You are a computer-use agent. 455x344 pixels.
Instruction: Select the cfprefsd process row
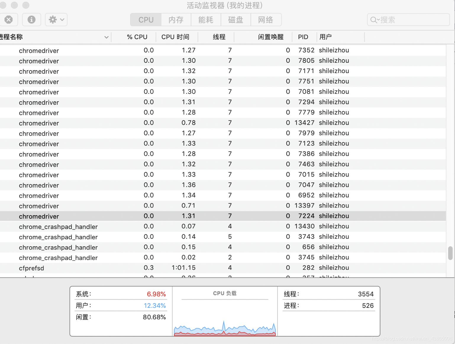pos(223,268)
